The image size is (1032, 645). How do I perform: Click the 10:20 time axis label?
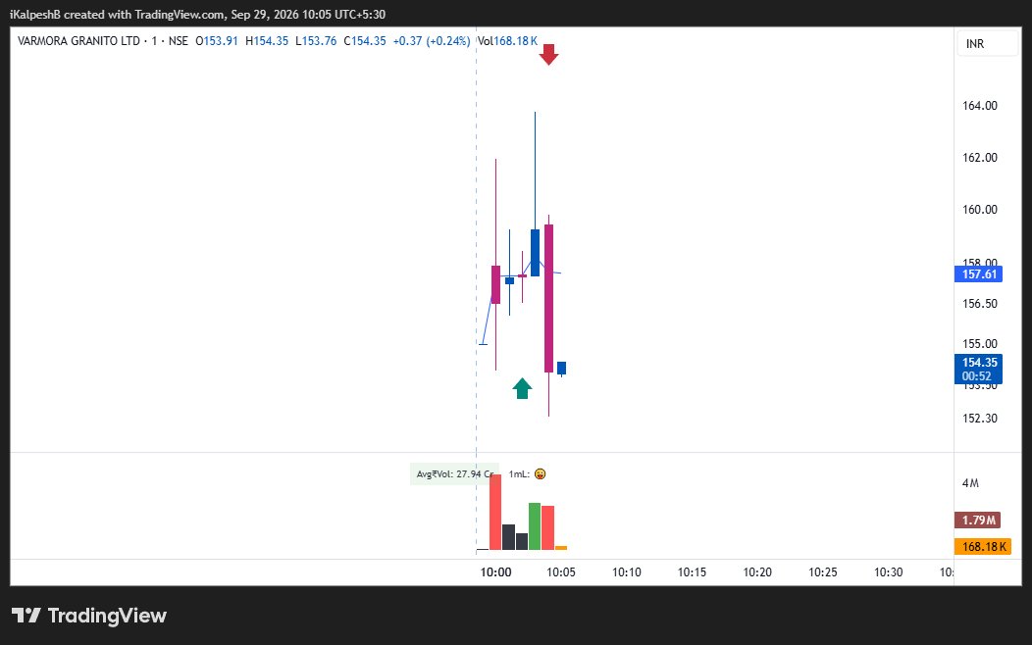click(757, 572)
